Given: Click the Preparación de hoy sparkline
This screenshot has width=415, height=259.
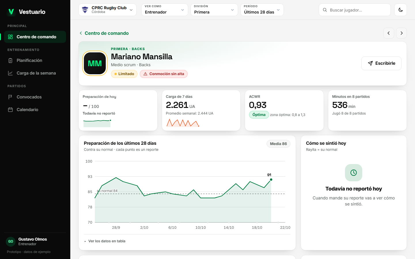Looking at the screenshot, I should [x=97, y=123].
